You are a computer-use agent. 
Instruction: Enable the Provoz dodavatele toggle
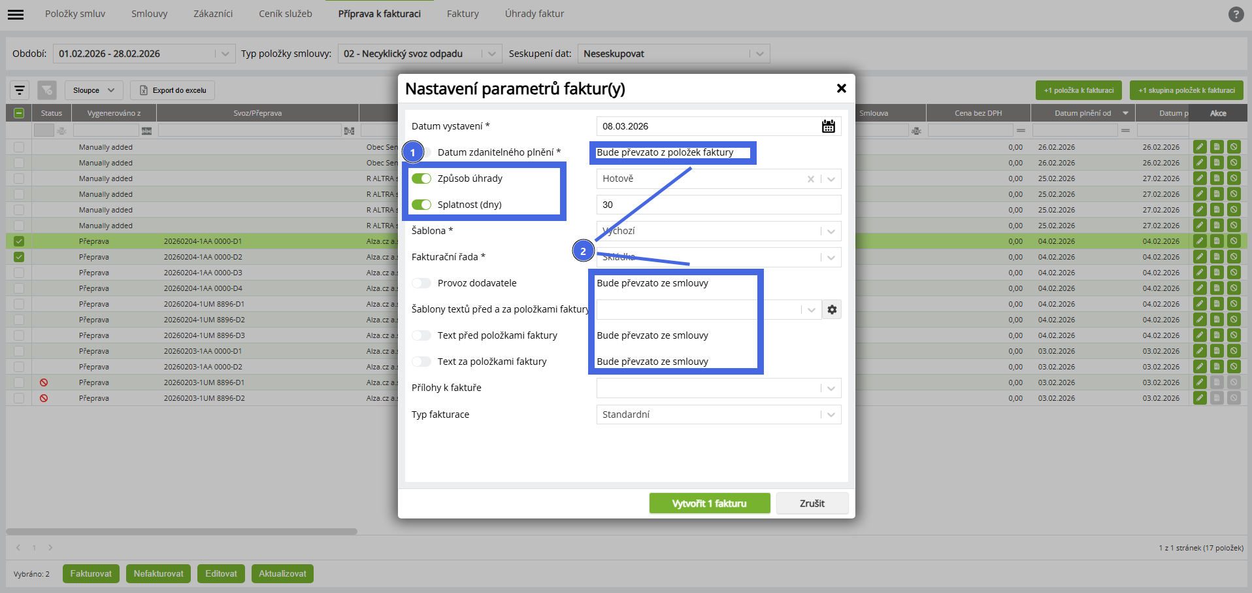[x=421, y=283]
